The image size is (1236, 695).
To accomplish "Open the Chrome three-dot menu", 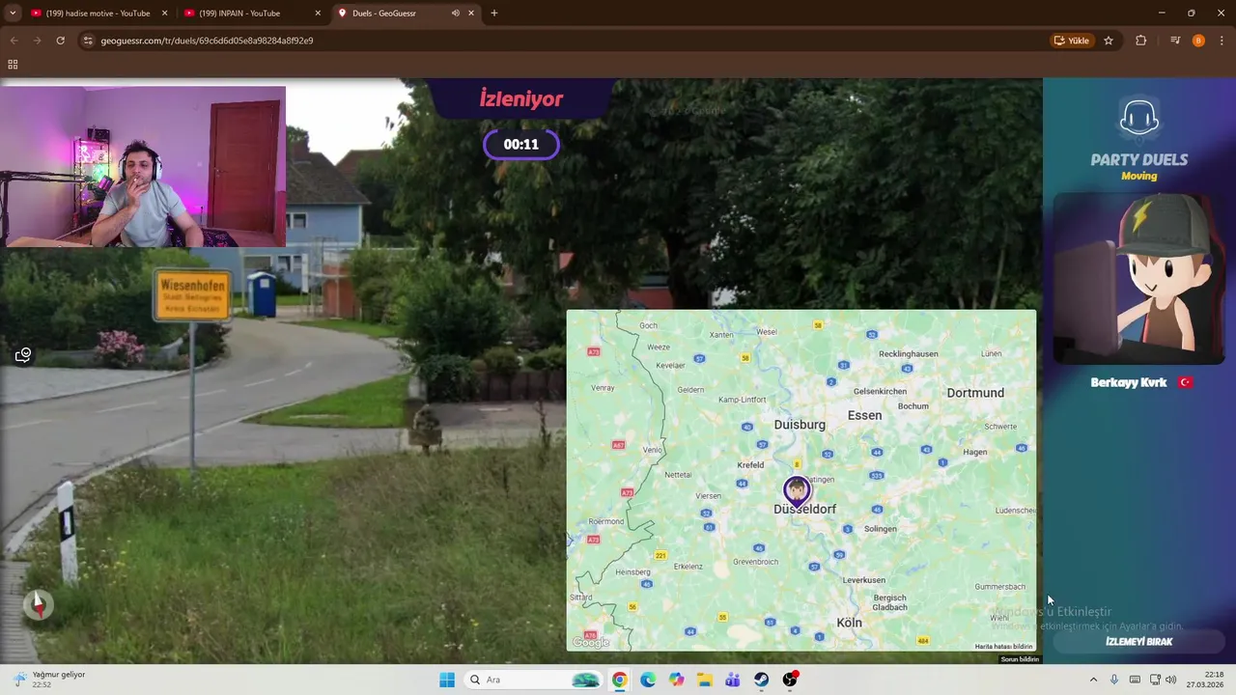I will 1222,41.
